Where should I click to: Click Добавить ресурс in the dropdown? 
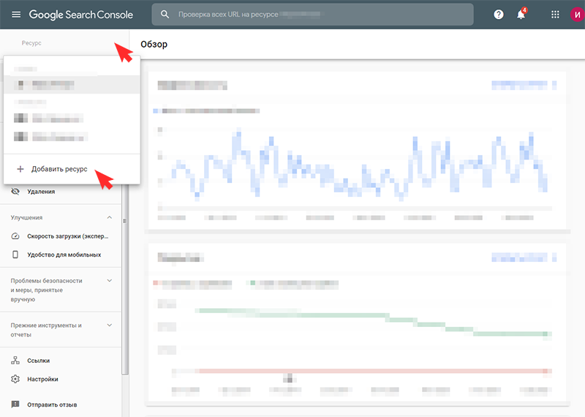coord(59,169)
